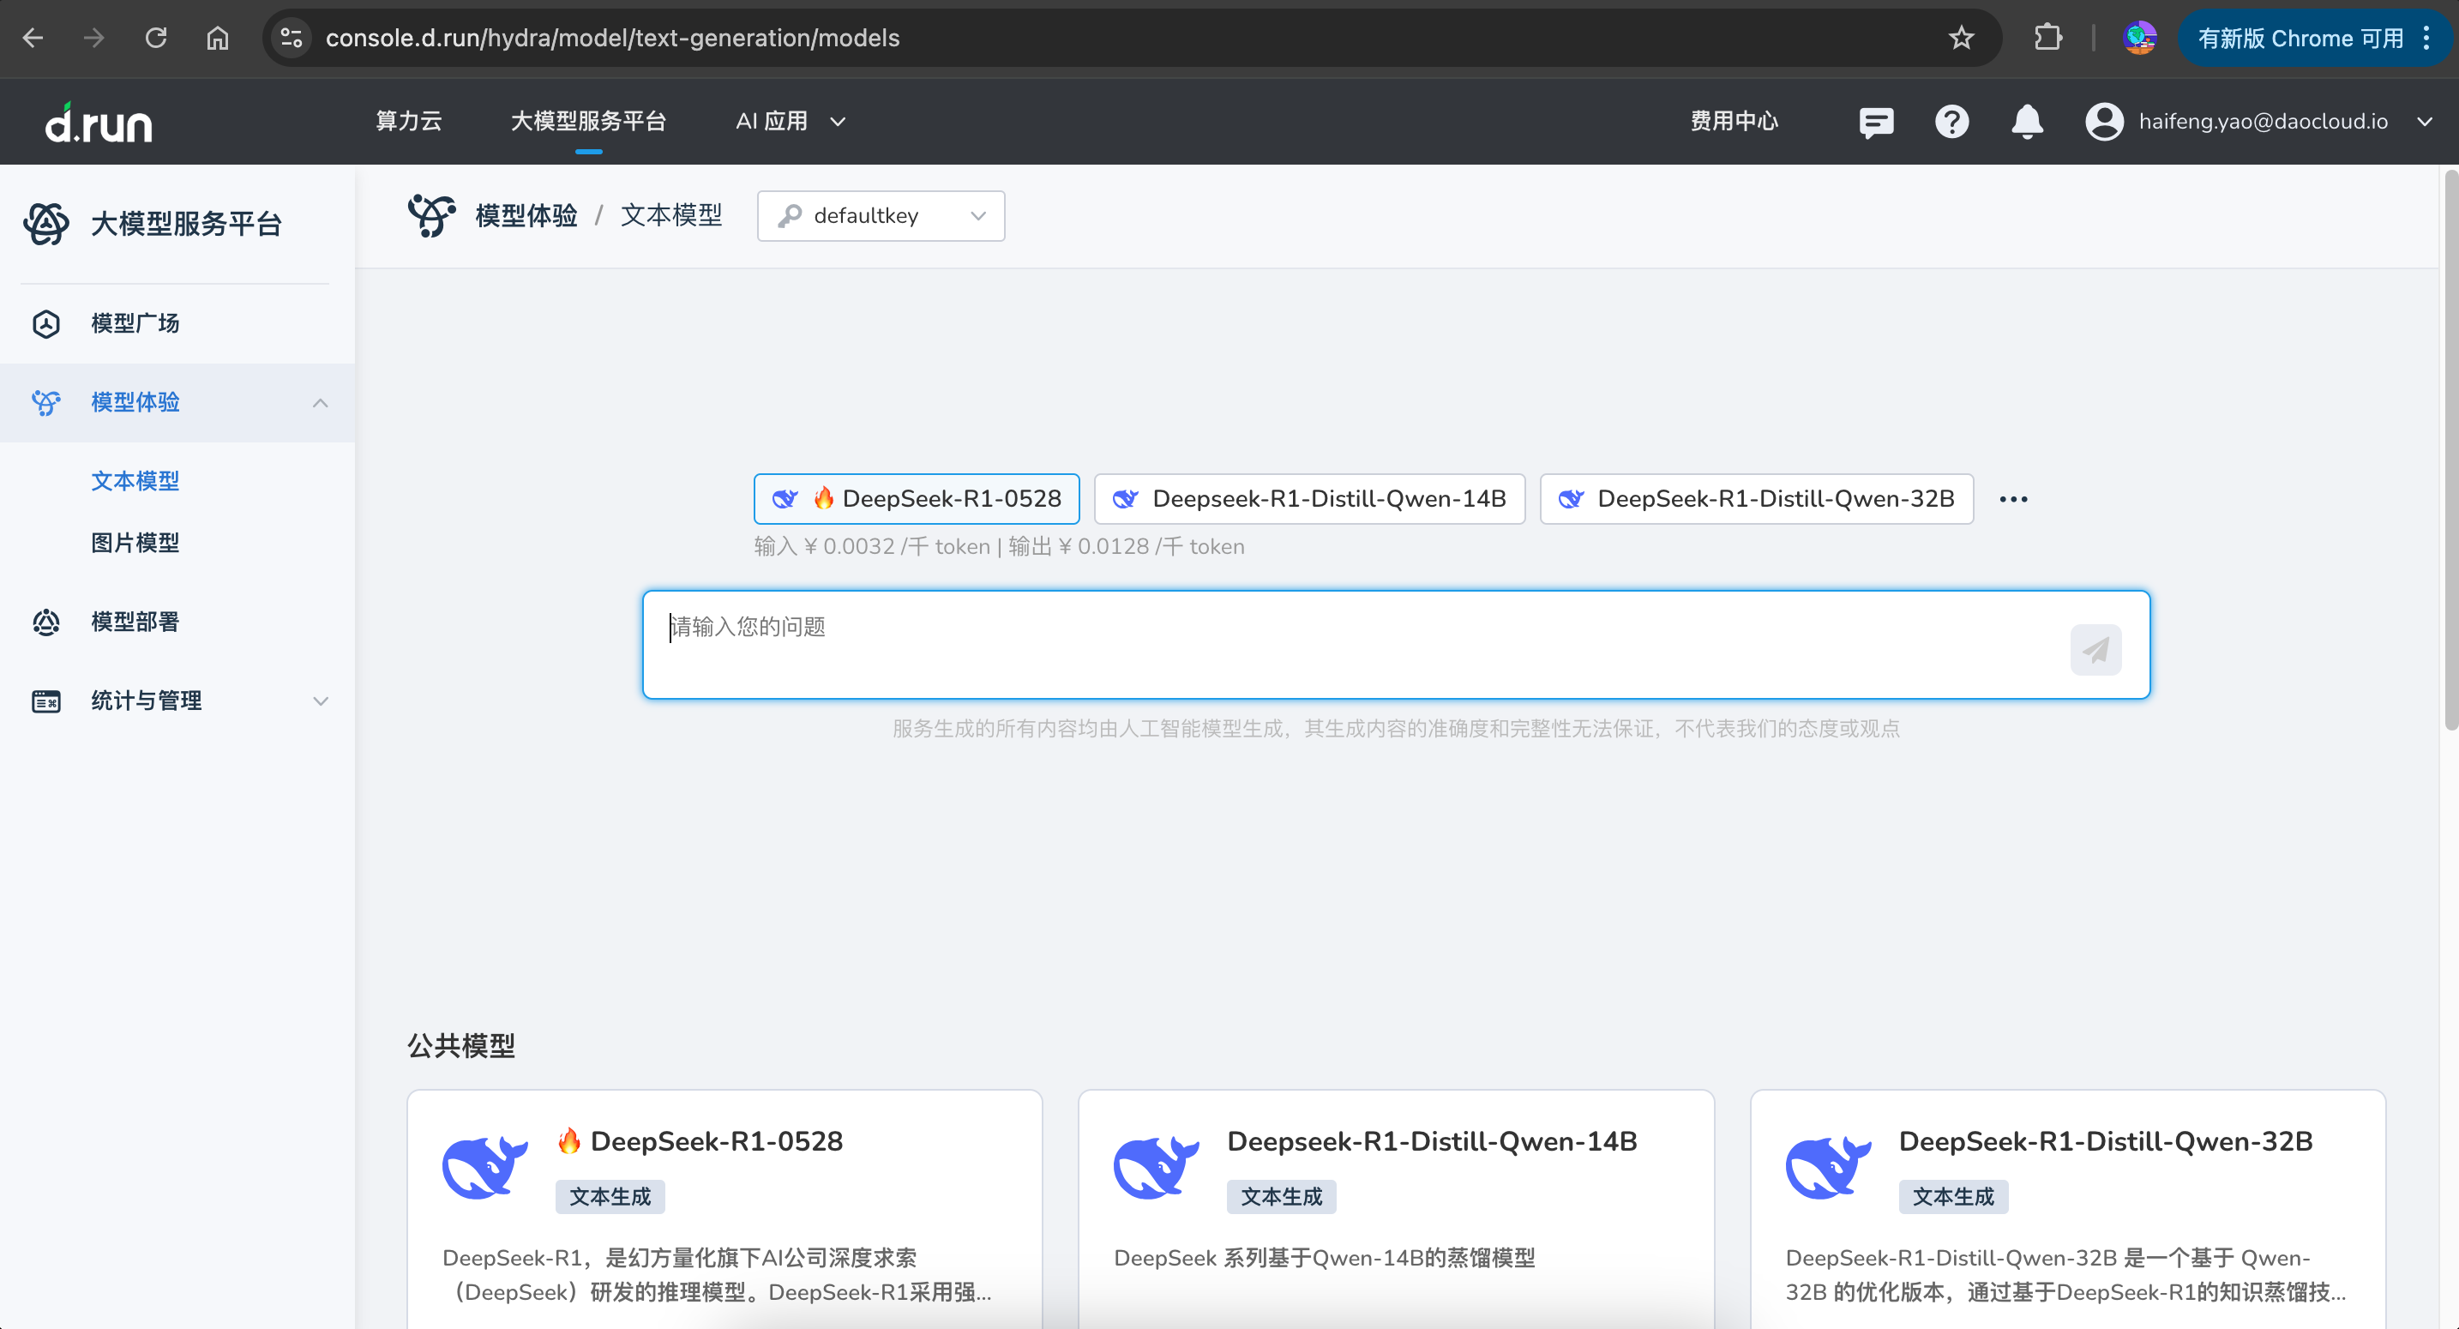Viewport: 2459px width, 1329px height.
Task: Select the DeepSeek-R1-0528 model chip
Action: point(916,498)
